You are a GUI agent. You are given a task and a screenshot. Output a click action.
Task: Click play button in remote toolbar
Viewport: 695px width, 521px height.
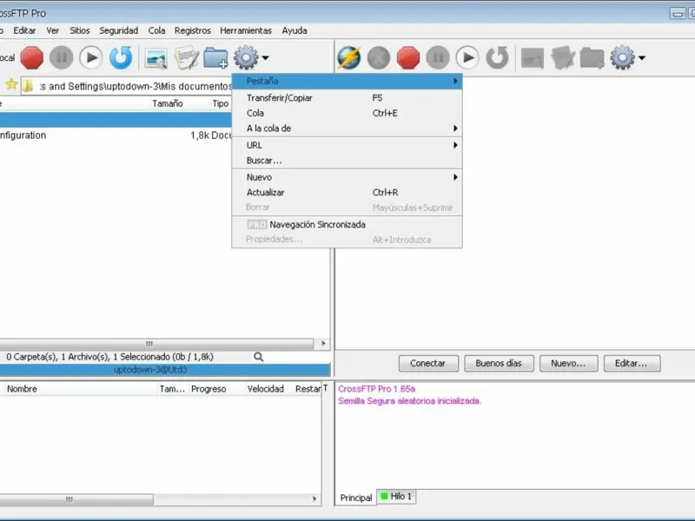467,57
